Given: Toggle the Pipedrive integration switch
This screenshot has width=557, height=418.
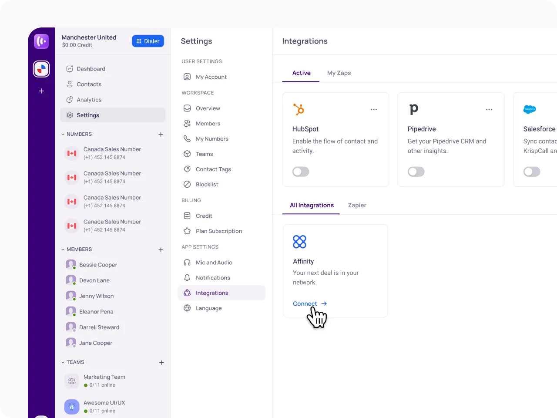Looking at the screenshot, I should click(416, 172).
